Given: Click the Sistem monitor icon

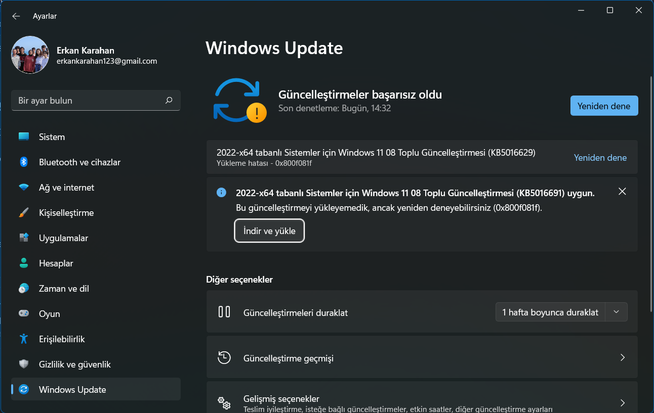Looking at the screenshot, I should coord(24,137).
